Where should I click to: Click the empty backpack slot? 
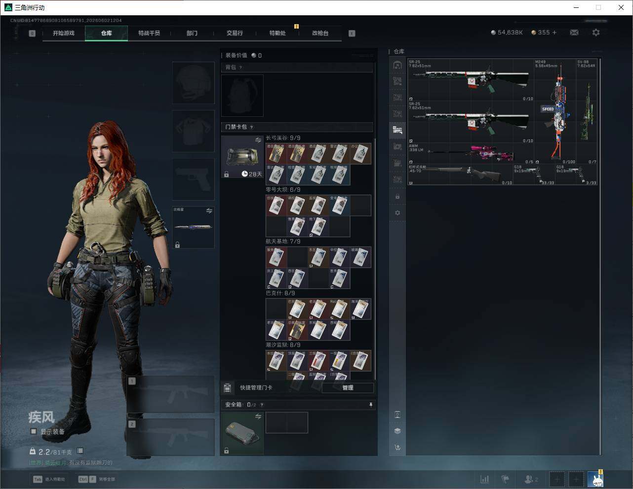[x=242, y=96]
